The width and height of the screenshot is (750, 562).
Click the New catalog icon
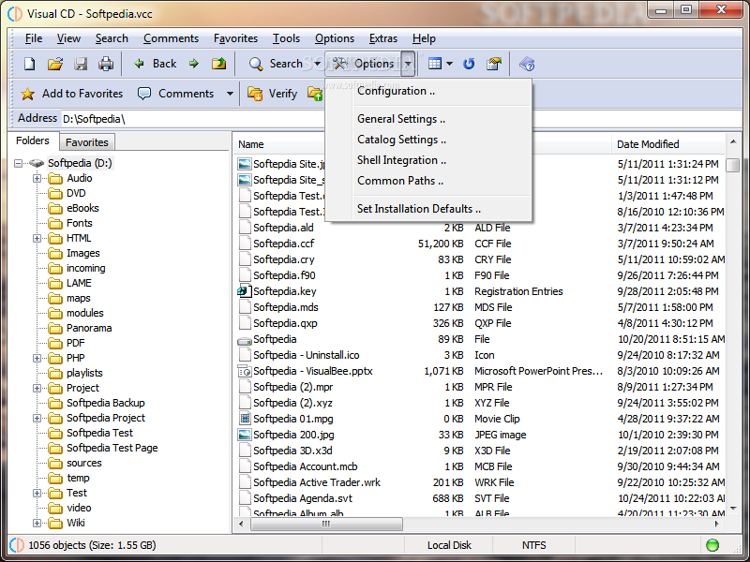(x=30, y=64)
